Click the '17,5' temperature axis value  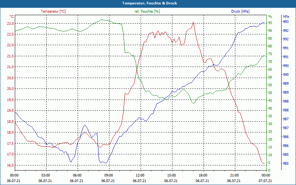click(x=10, y=144)
